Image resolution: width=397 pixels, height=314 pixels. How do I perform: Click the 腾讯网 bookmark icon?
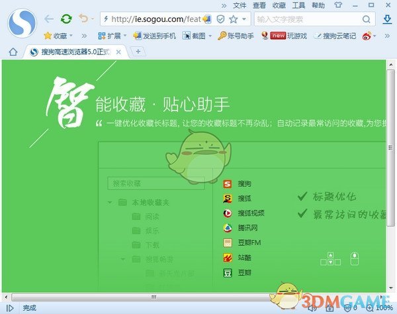(228, 228)
